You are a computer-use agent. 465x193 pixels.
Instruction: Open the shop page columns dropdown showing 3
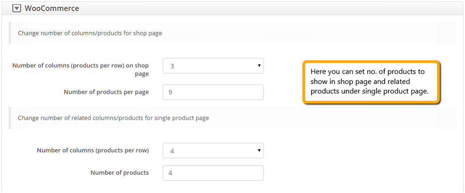[x=213, y=65]
